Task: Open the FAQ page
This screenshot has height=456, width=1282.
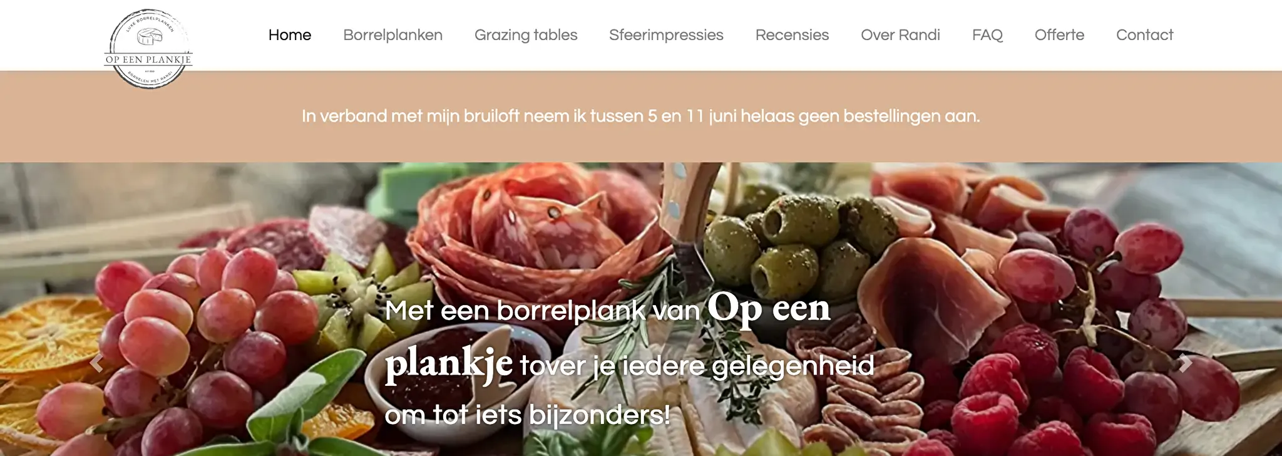Action: [987, 35]
